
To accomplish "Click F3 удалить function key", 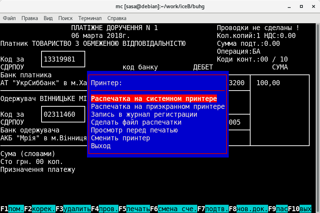I will 73,209.
